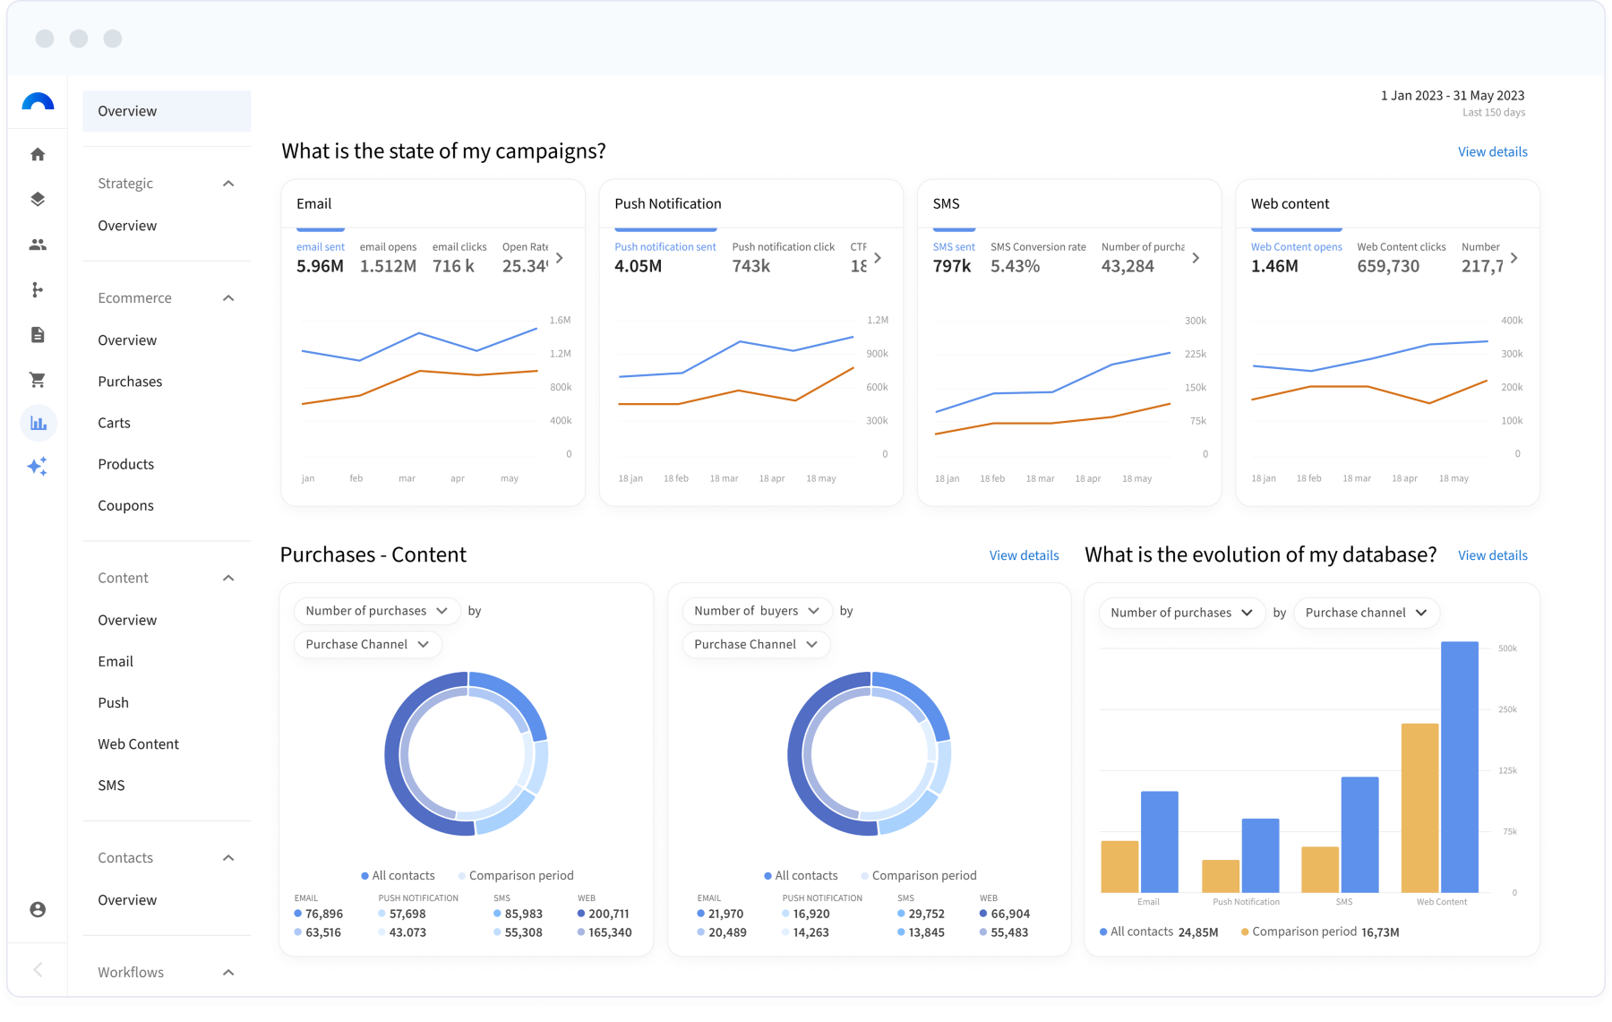Viewport: 1612px width, 1022px height.
Task: Select the bar chart analytics icon
Action: [39, 423]
